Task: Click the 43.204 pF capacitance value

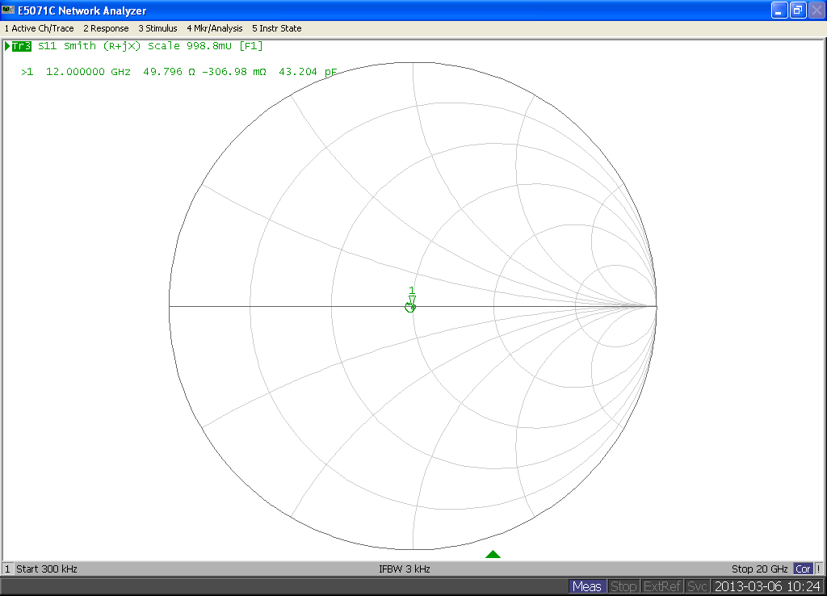Action: point(308,72)
